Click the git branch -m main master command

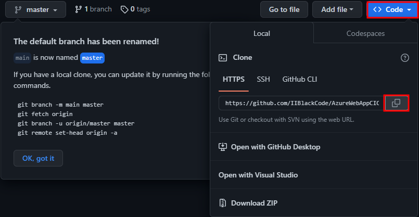pyautogui.click(x=60, y=105)
